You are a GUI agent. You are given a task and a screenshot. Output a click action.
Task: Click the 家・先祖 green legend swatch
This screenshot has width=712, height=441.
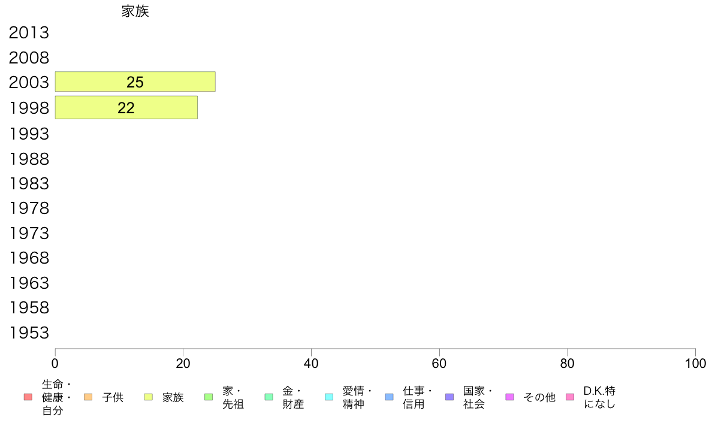209,397
